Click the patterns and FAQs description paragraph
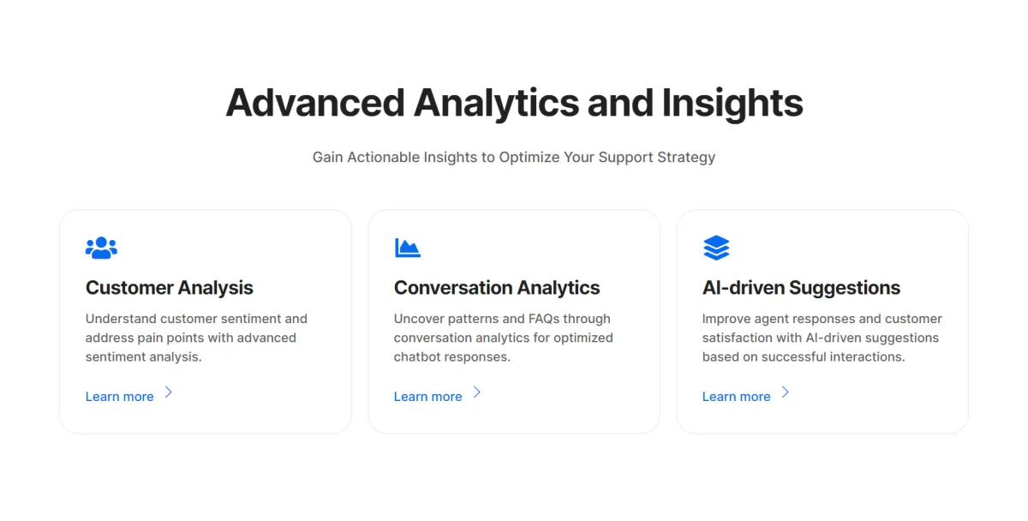This screenshot has height=521, width=1028. (x=504, y=338)
